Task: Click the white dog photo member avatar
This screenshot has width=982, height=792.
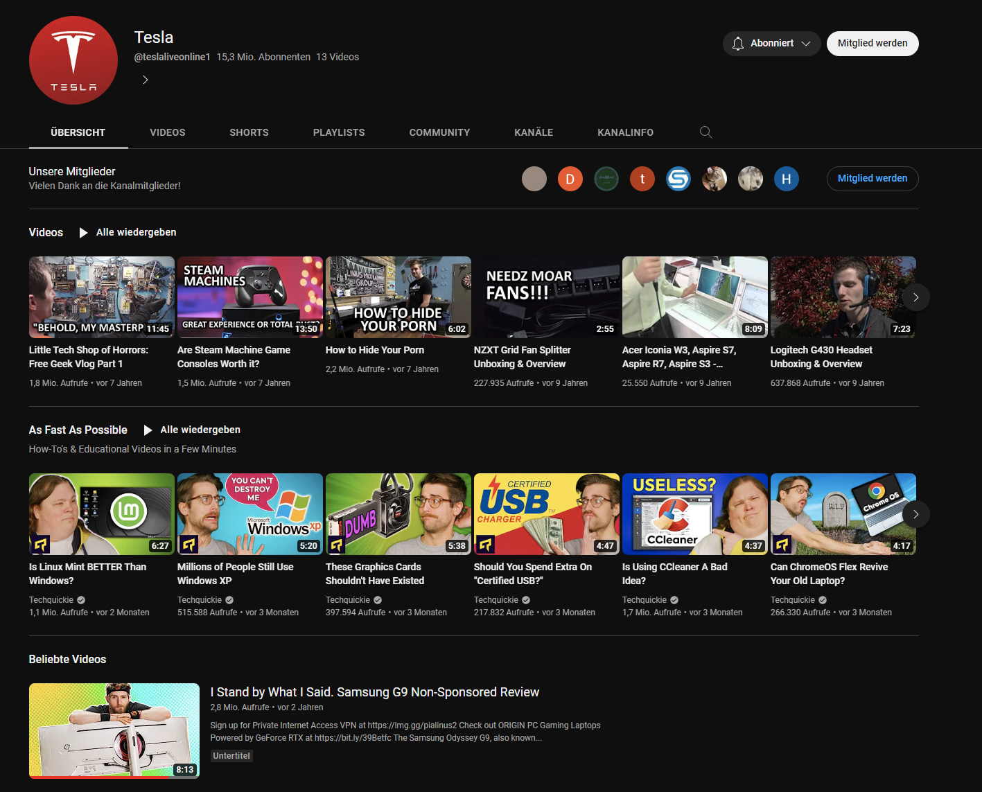Action: tap(751, 179)
